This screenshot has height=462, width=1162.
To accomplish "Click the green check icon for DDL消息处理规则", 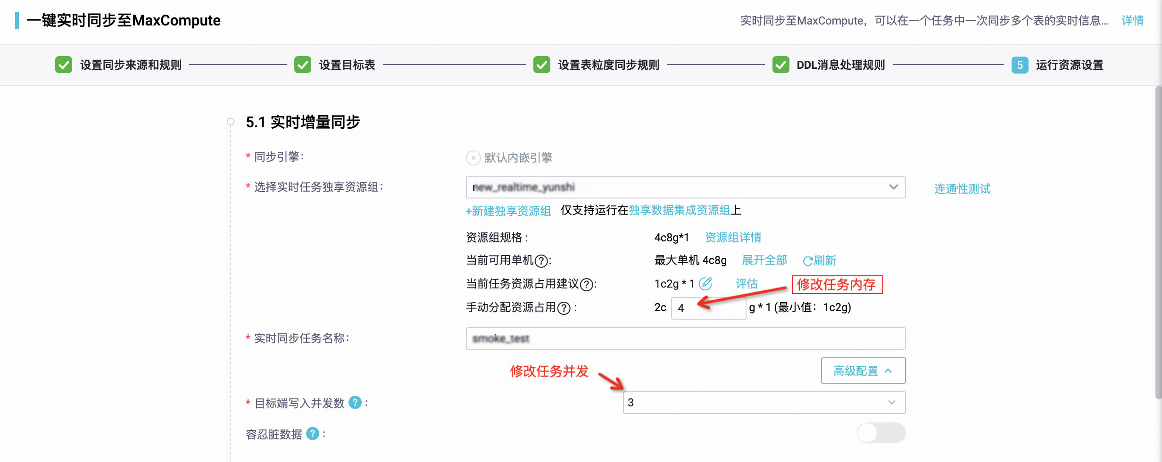I will click(x=781, y=65).
